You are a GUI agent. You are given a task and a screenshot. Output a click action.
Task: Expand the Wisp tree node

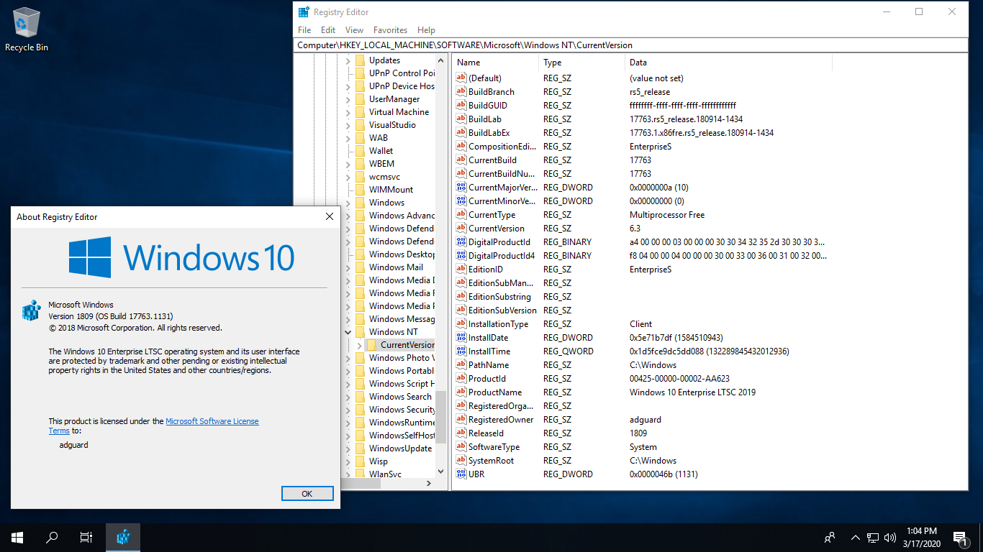click(x=349, y=461)
